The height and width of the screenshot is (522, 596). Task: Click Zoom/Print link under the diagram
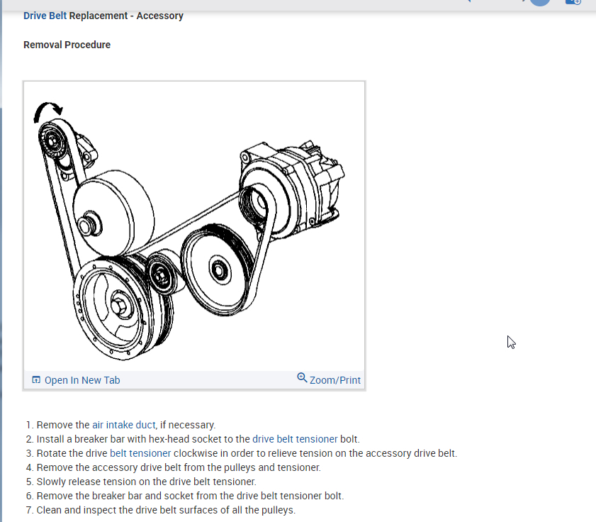pyautogui.click(x=335, y=380)
